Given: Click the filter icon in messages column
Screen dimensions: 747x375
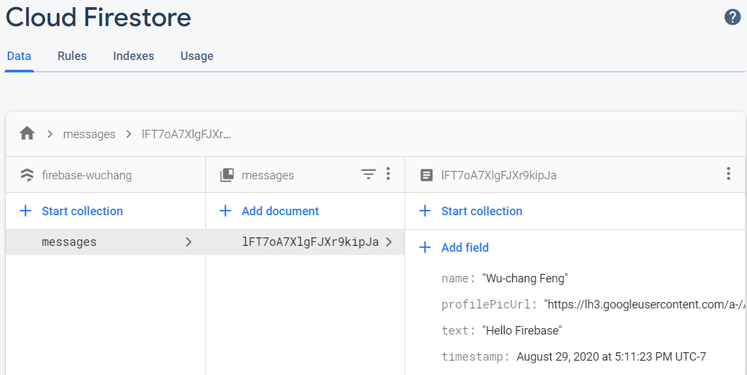Looking at the screenshot, I should coord(369,174).
